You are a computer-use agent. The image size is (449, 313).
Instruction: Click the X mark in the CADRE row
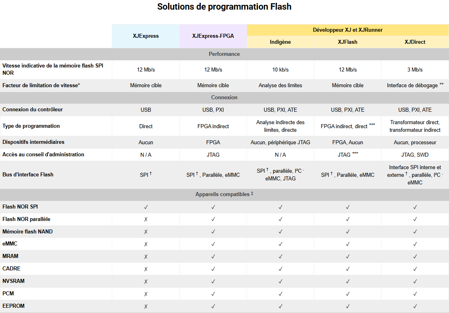146,269
